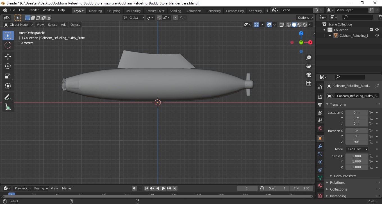The height and width of the screenshot is (204, 382).
Task: Switch to UV Editing workspace tab
Action: tap(133, 11)
